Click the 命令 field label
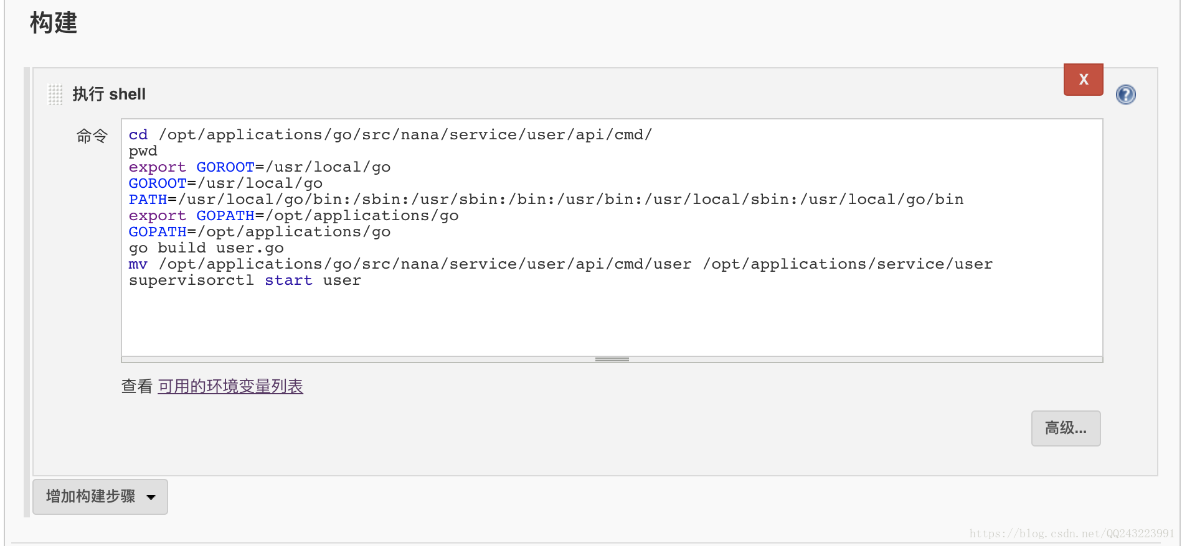The height and width of the screenshot is (546, 1182). coord(92,136)
